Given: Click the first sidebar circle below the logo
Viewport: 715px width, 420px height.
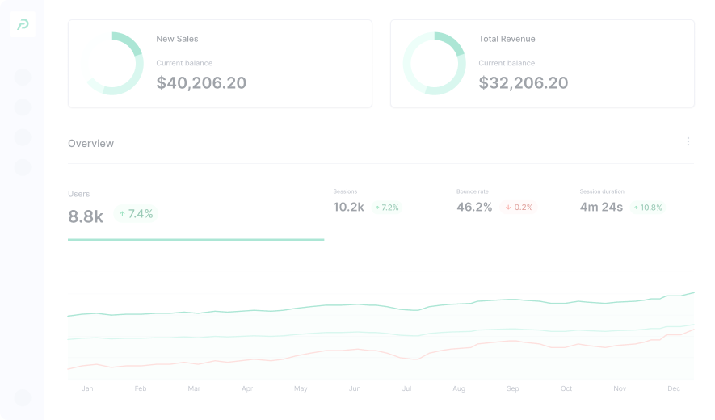Looking at the screenshot, I should coord(23,77).
